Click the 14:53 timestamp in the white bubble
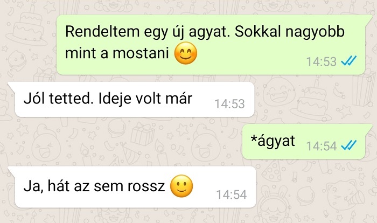The width and height of the screenshot is (377, 223). pyautogui.click(x=229, y=104)
